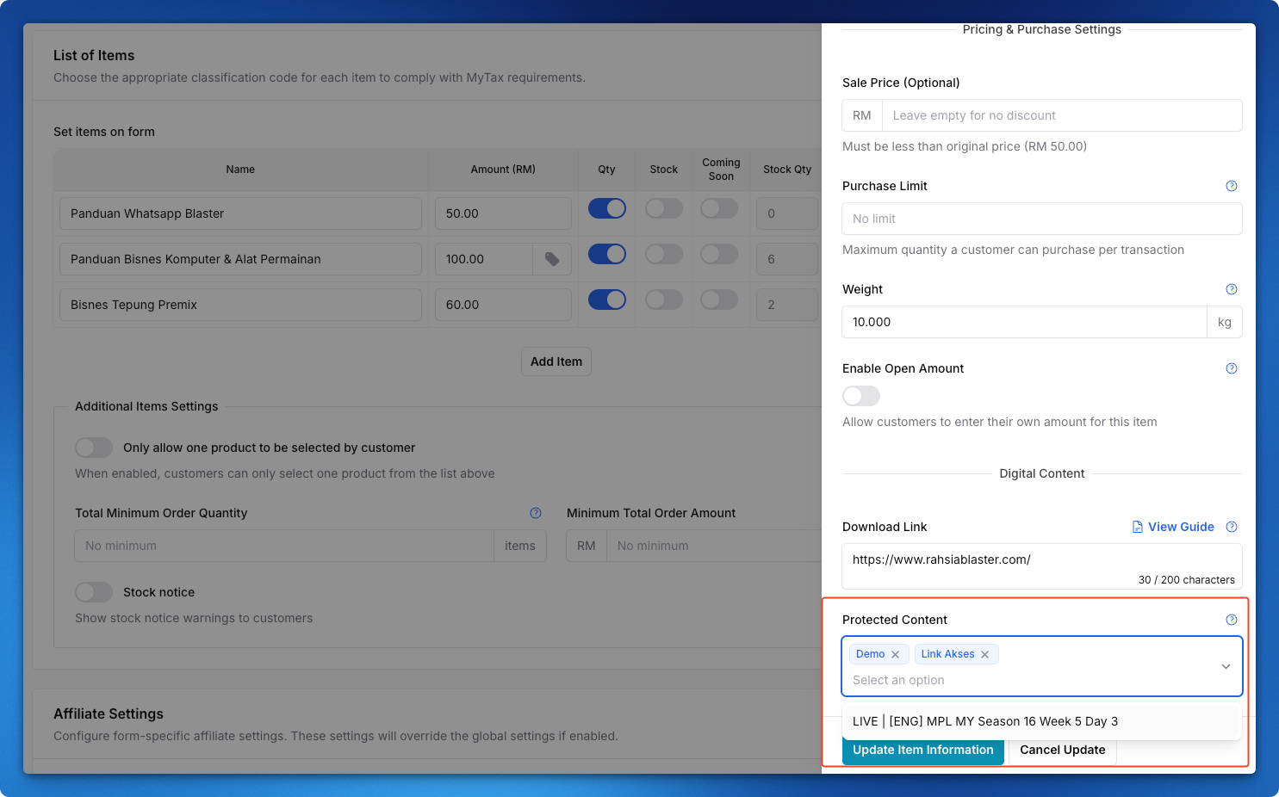
Task: Click the Enable Open Amount help icon
Action: pos(1231,368)
